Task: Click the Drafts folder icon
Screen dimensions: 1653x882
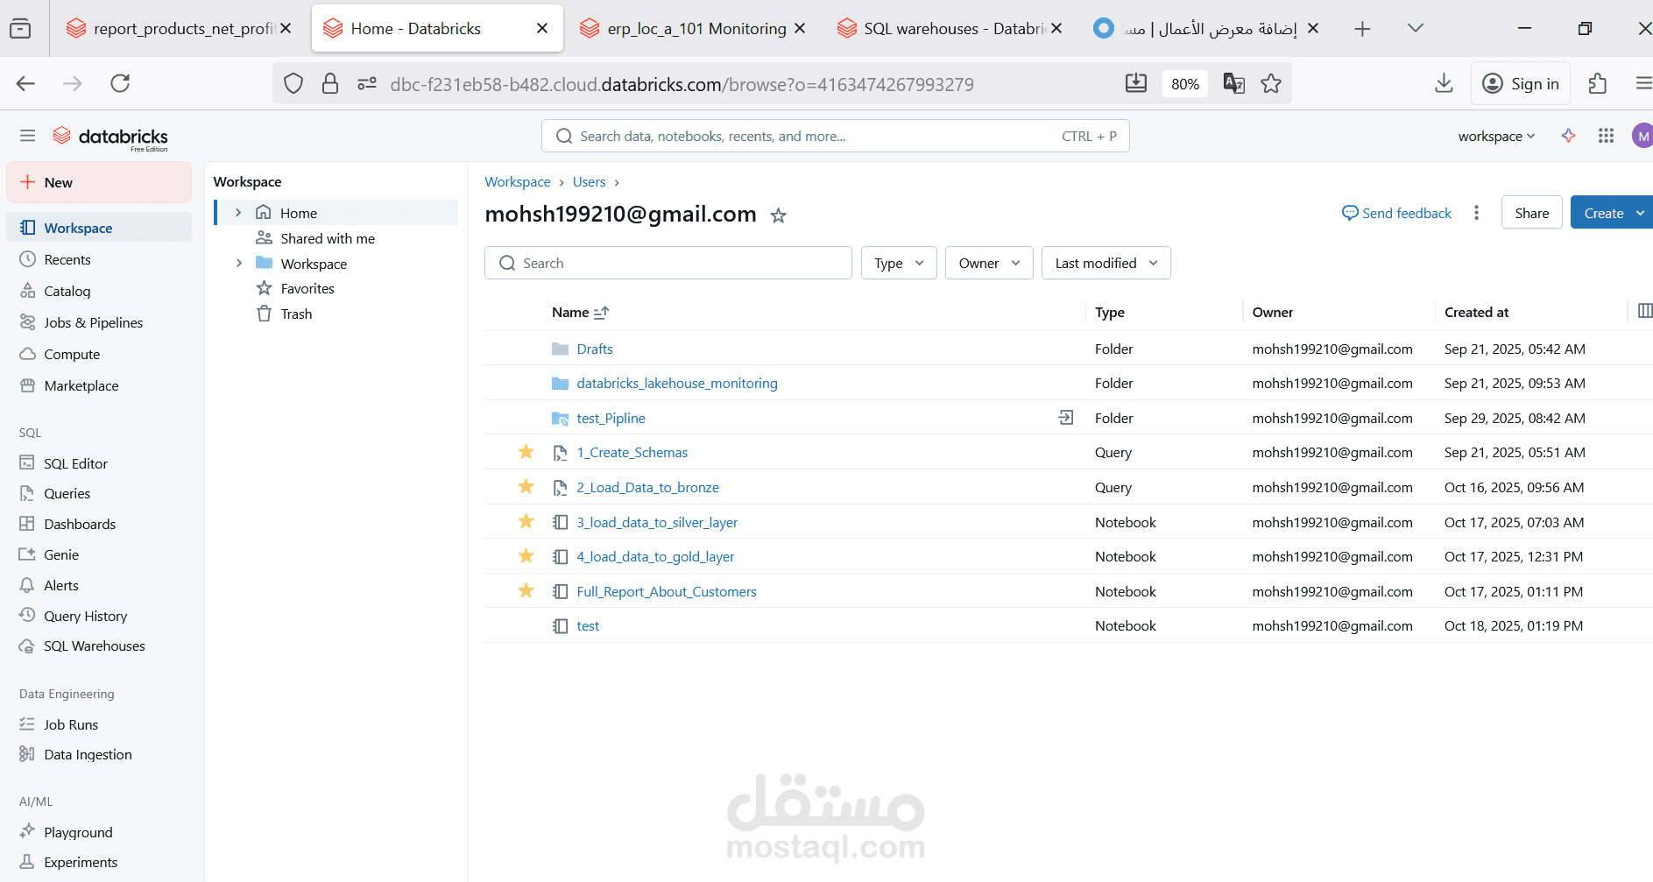Action: pos(561,349)
